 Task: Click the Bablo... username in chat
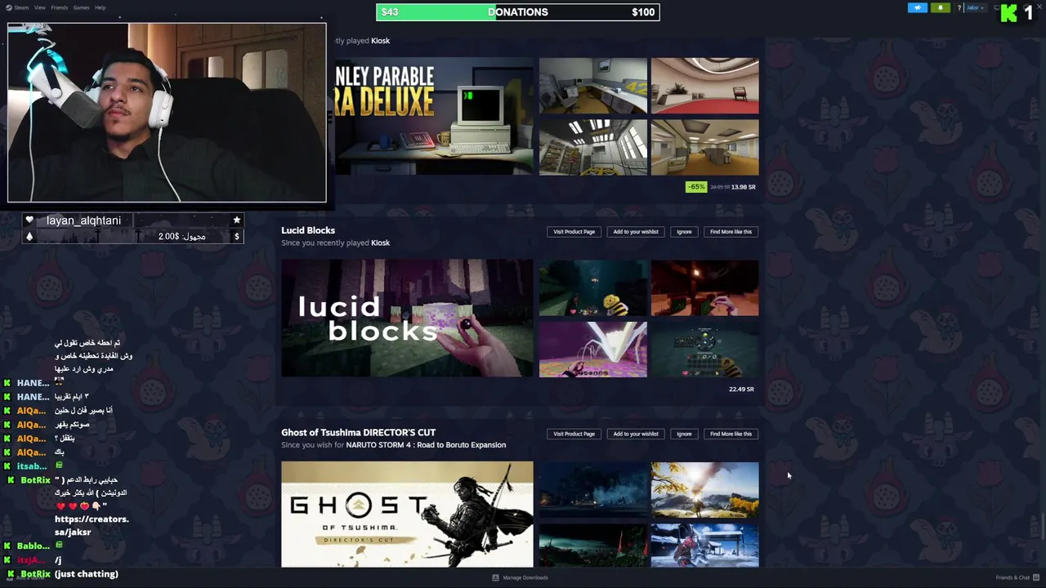pos(34,546)
